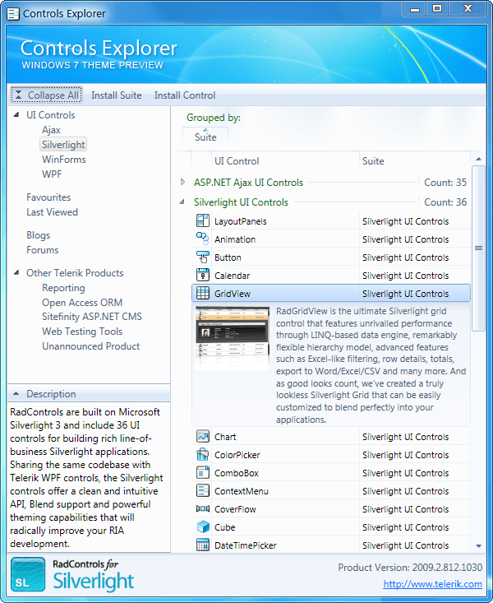
Task: Expand the ASP.NET Ajax UI Controls group
Action: click(183, 183)
